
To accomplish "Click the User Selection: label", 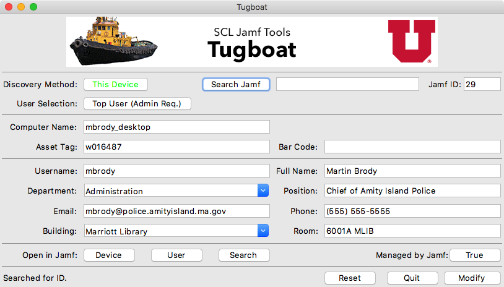I will [47, 104].
